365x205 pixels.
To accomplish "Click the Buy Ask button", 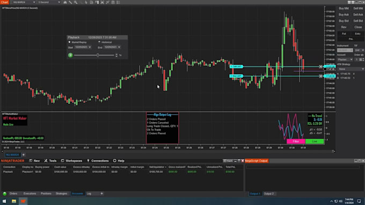I will [x=344, y=14].
